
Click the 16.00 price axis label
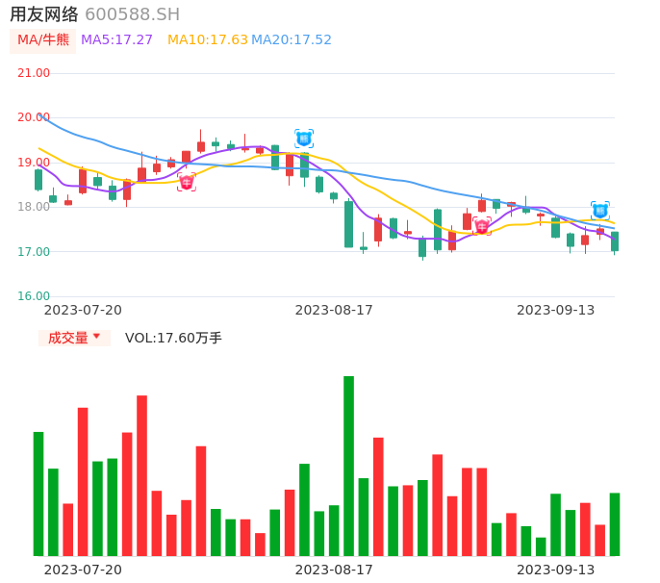(34, 296)
